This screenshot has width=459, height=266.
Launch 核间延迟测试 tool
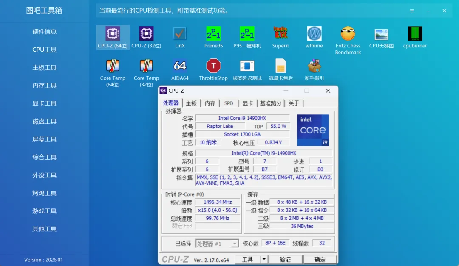pos(247,70)
